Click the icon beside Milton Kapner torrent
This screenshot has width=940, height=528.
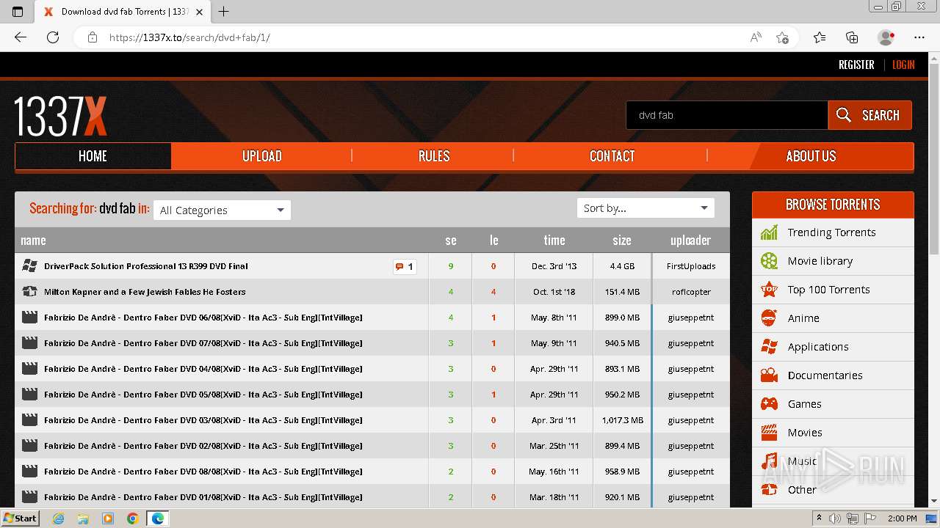(x=29, y=292)
